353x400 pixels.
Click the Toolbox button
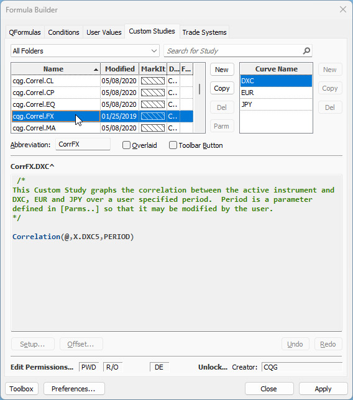coord(22,389)
